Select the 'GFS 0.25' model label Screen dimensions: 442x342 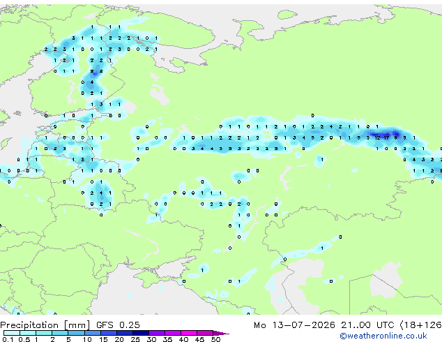[x=118, y=325]
